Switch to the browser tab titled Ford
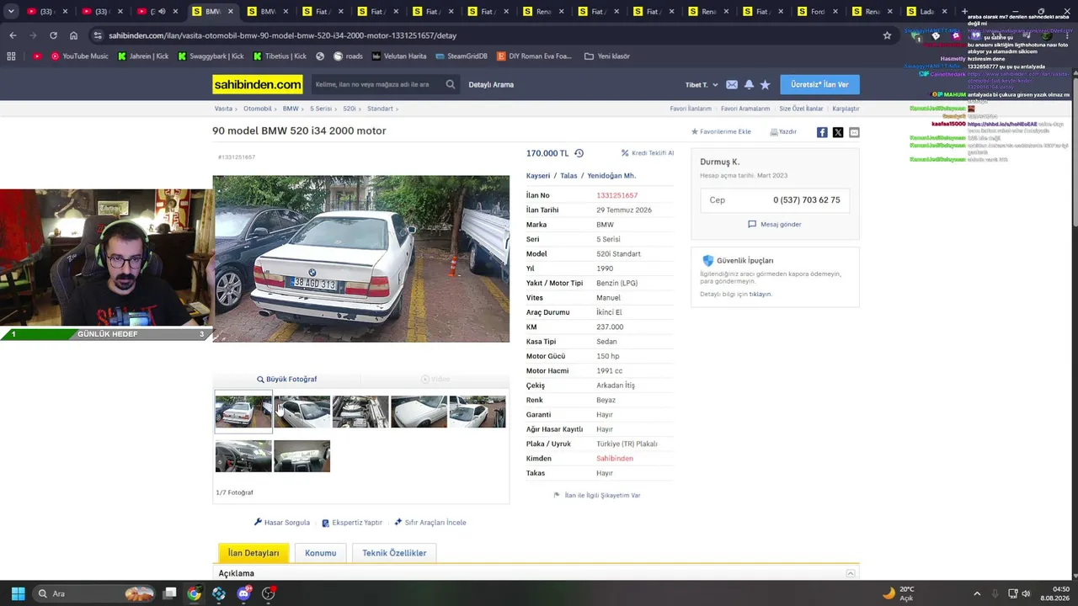The height and width of the screenshot is (606, 1078). coord(817,12)
